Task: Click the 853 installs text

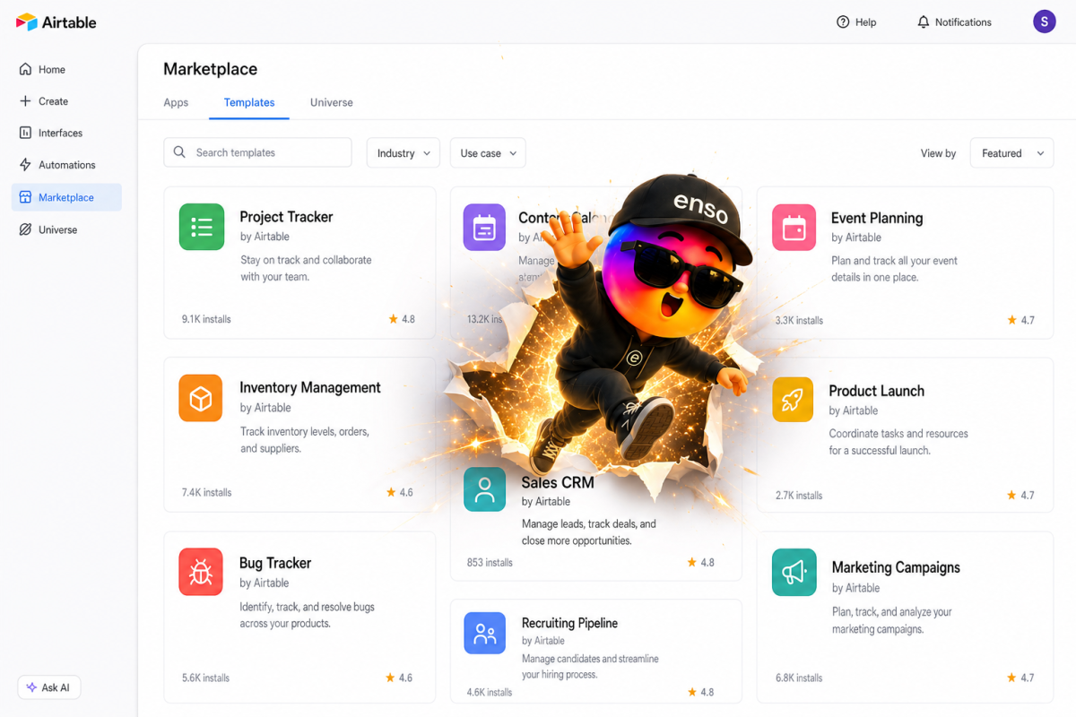Action: (x=490, y=563)
